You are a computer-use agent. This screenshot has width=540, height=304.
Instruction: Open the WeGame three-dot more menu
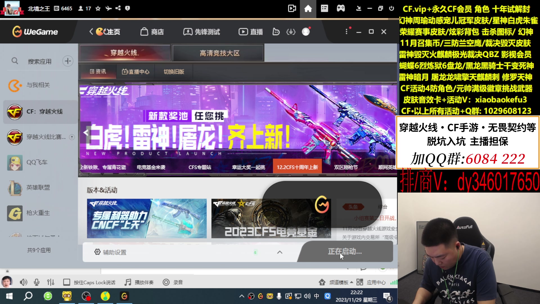pyautogui.click(x=346, y=32)
